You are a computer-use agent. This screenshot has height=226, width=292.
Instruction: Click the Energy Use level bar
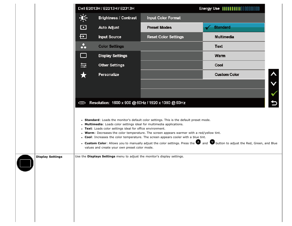tap(241, 9)
